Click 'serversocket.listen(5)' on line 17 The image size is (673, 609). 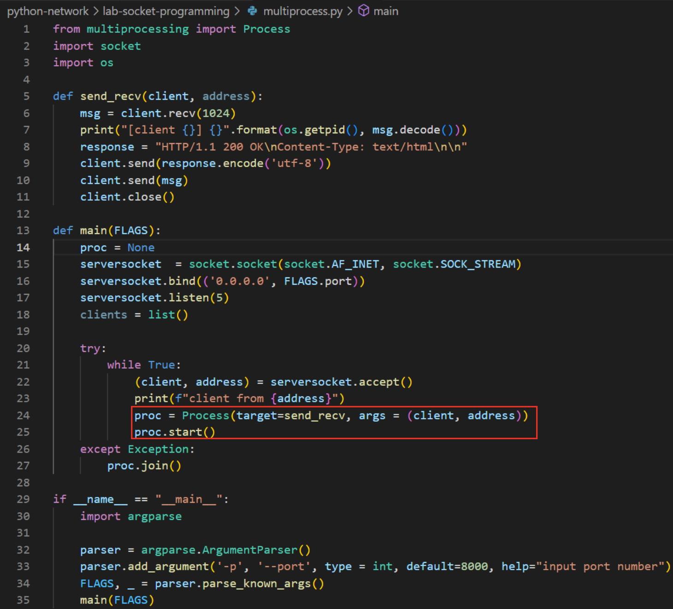[x=154, y=298]
